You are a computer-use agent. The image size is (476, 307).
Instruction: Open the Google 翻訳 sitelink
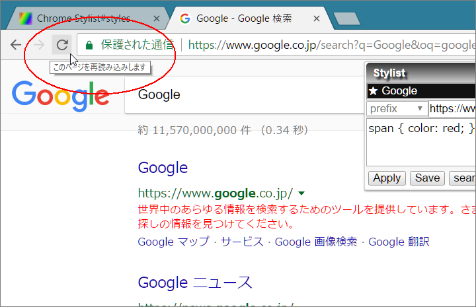pyautogui.click(x=399, y=242)
